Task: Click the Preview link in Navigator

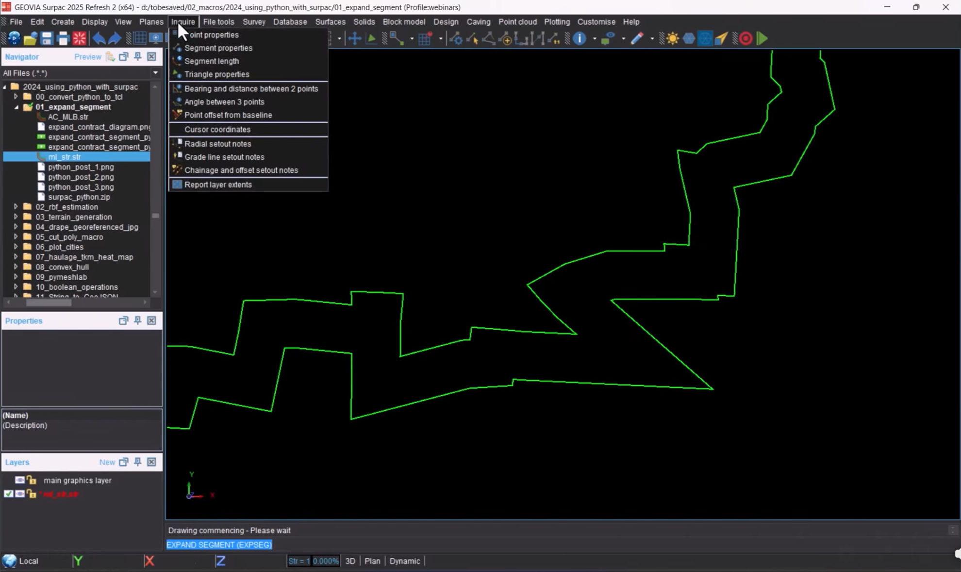Action: 87,57
